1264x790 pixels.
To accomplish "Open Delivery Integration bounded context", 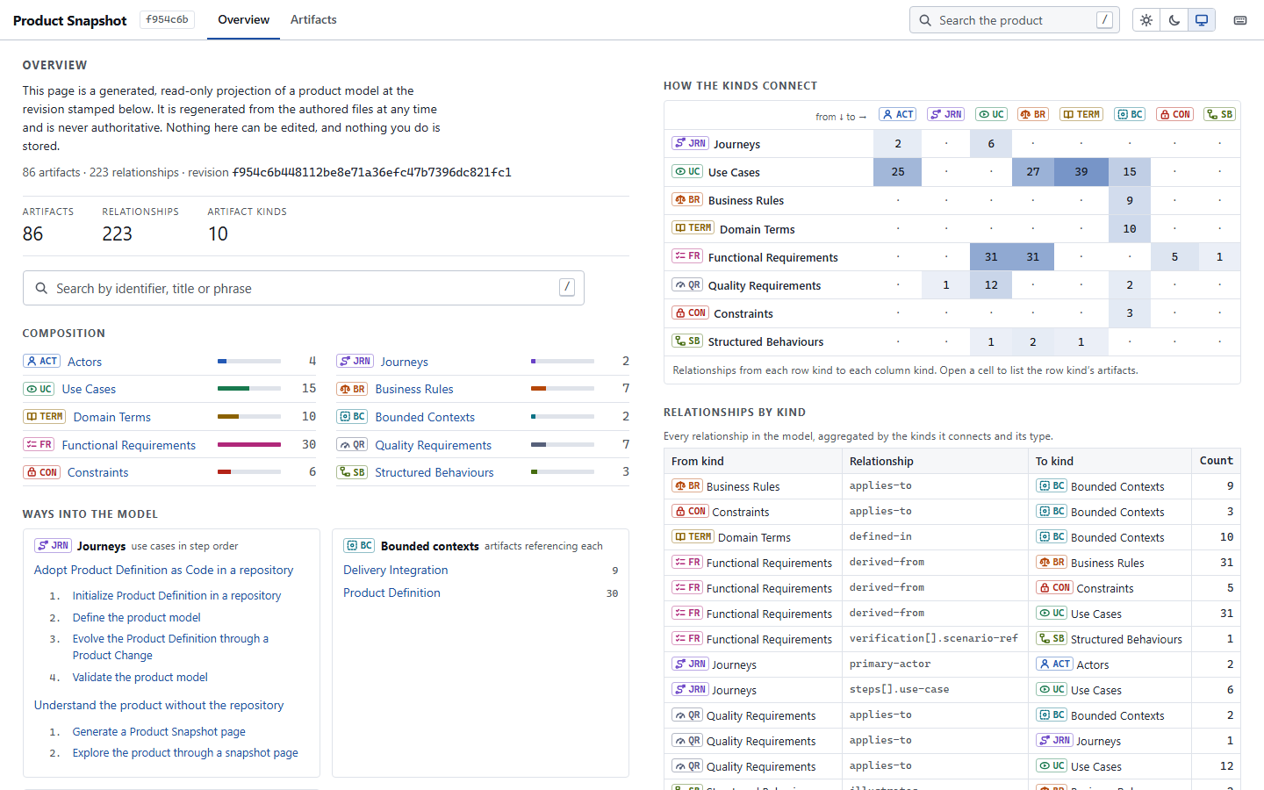I will point(396,570).
